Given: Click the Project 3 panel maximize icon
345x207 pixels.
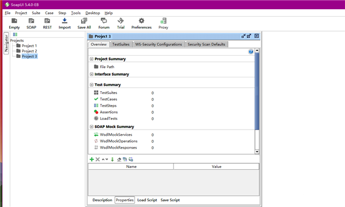Looking at the screenshot, I should coord(249,36).
